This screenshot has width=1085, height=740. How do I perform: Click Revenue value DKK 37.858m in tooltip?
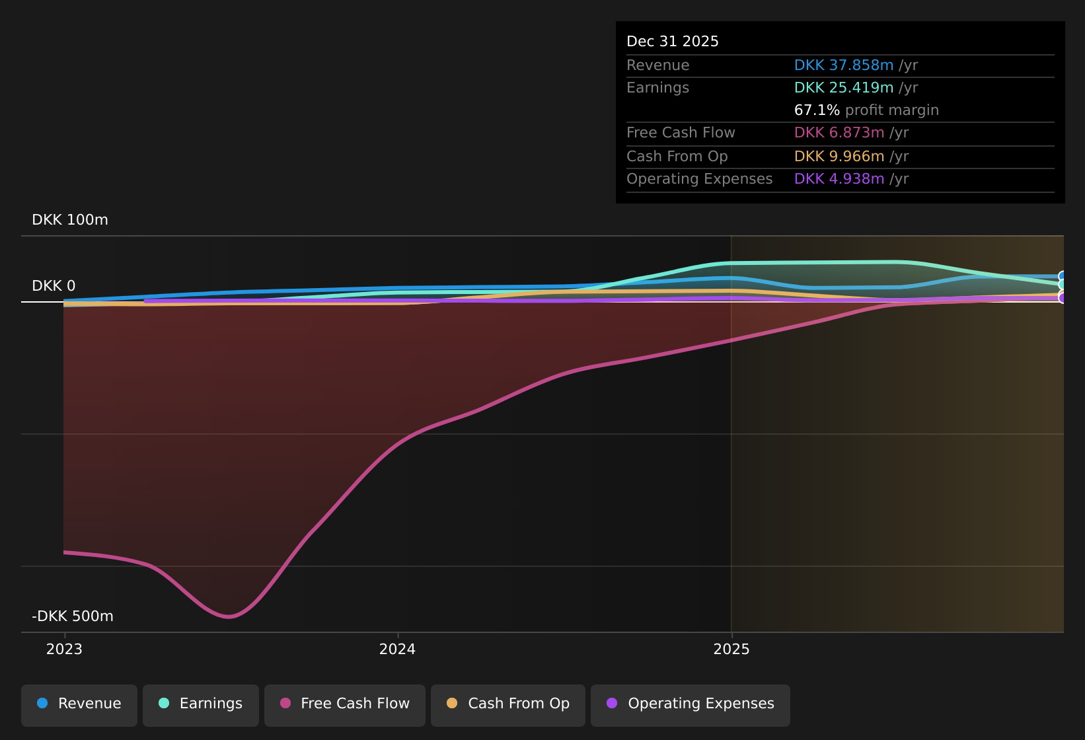[x=843, y=65]
